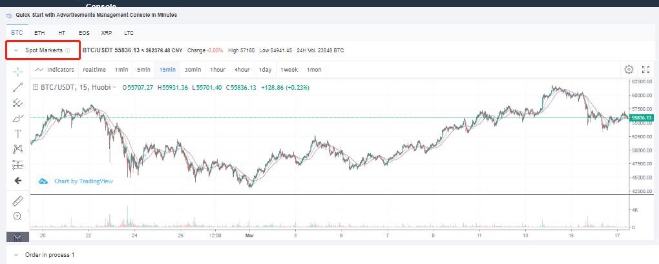Select the ruler measure tool
This screenshot has height=264, width=659.
point(17,201)
